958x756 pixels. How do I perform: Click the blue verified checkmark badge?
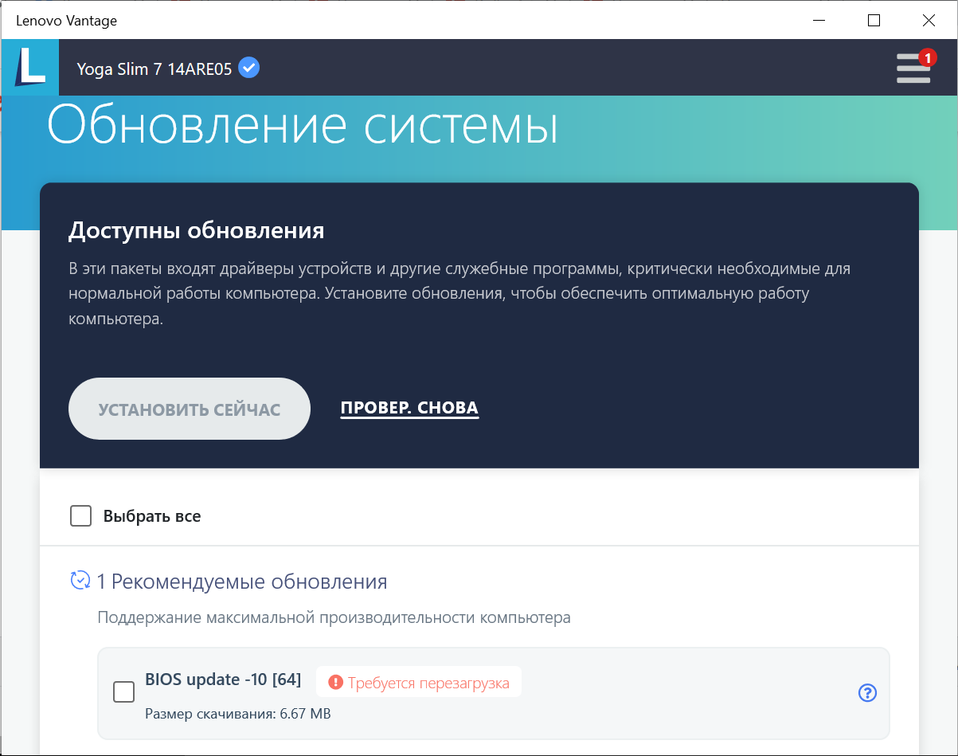pyautogui.click(x=249, y=68)
